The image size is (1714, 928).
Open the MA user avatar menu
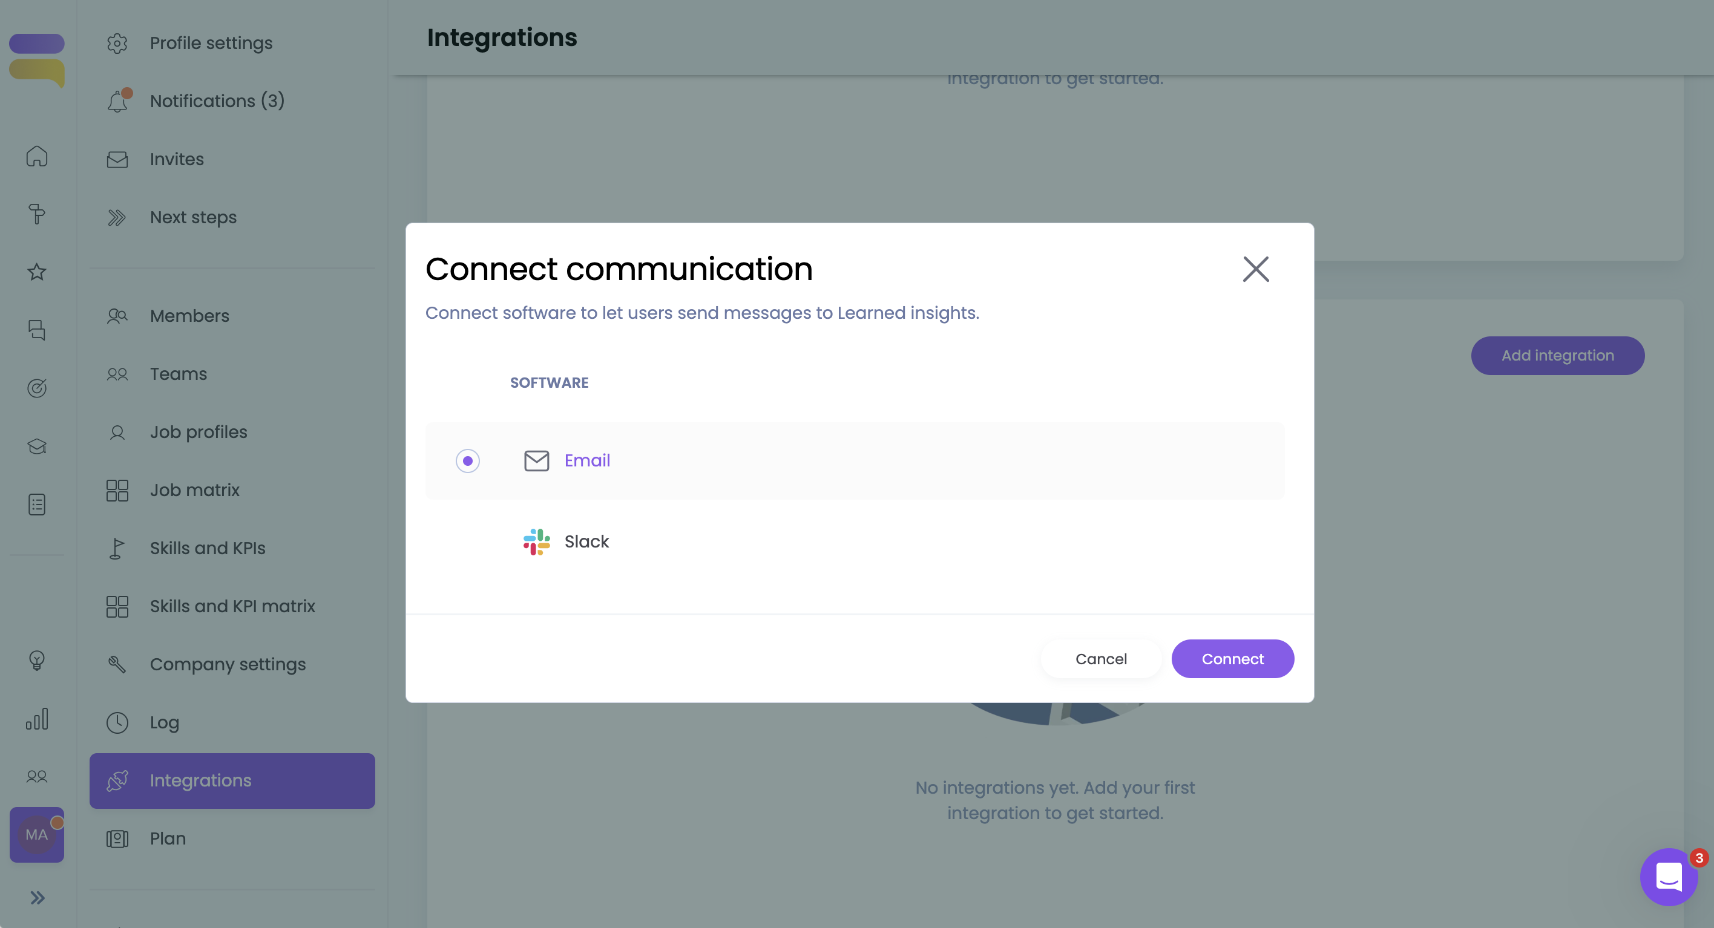coord(38,834)
